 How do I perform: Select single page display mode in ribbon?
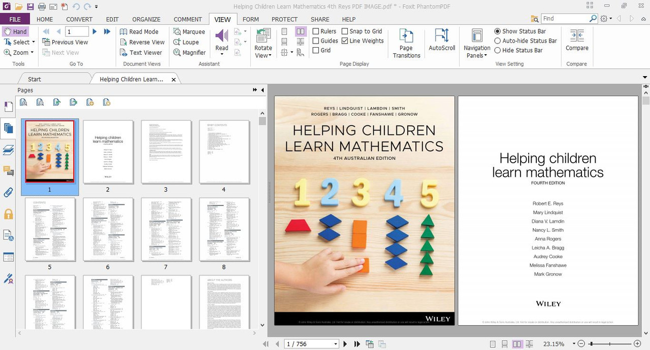coord(284,31)
